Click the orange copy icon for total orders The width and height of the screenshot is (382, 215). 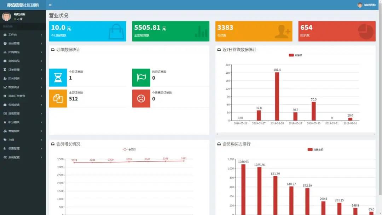tap(58, 98)
